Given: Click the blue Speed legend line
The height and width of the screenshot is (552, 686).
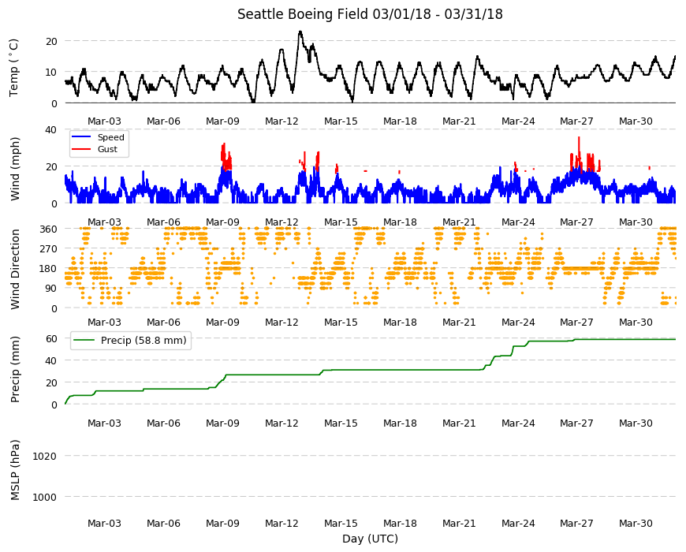Looking at the screenshot, I should coord(81,137).
